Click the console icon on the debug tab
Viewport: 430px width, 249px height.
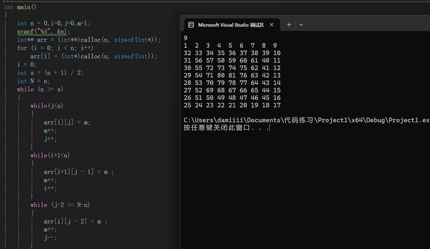click(191, 25)
